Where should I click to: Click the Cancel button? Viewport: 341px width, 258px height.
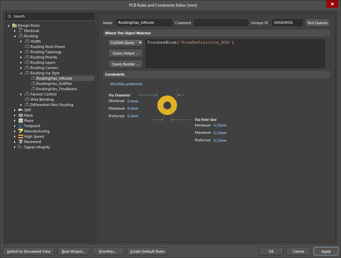click(298, 251)
